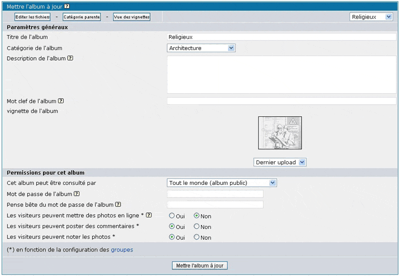The width and height of the screenshot is (400, 276).
Task: Click help icon beside Mot clef de l'album
Action: [60, 101]
